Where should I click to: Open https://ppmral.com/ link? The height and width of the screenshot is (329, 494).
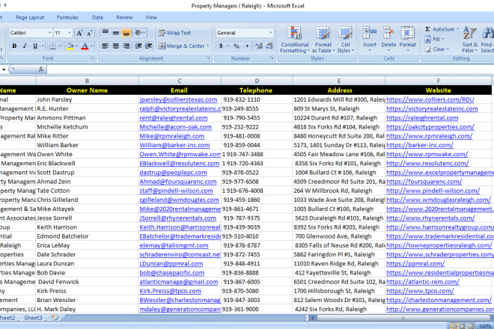pyautogui.click(x=415, y=263)
